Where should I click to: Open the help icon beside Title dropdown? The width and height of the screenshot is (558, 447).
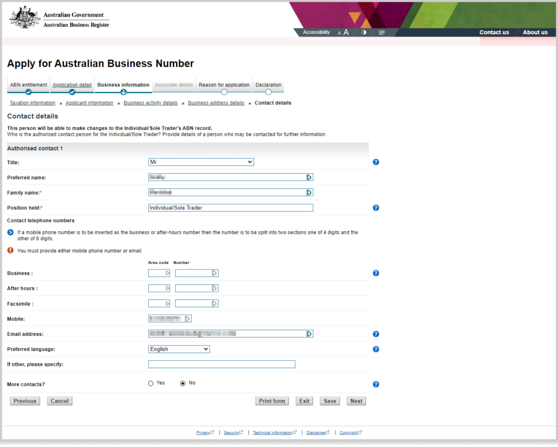(x=376, y=161)
